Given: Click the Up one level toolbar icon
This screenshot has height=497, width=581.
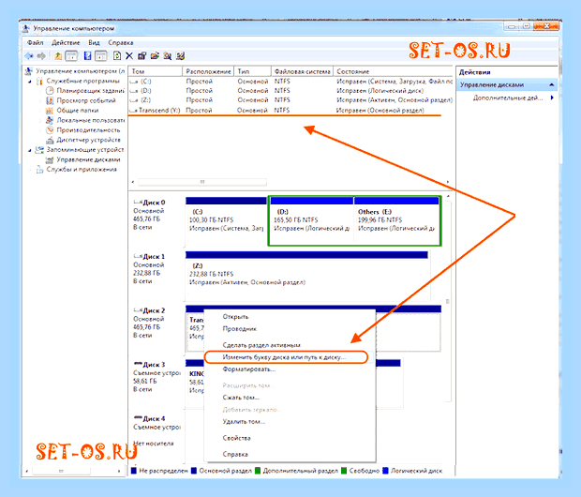Looking at the screenshot, I should coord(58,56).
